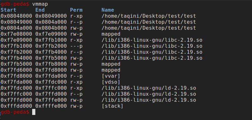
Task: Select start address 0x08048000
Action: coord(16,16)
